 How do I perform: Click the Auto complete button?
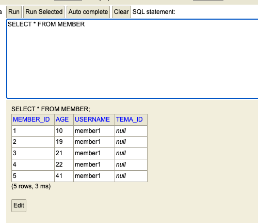coord(88,12)
